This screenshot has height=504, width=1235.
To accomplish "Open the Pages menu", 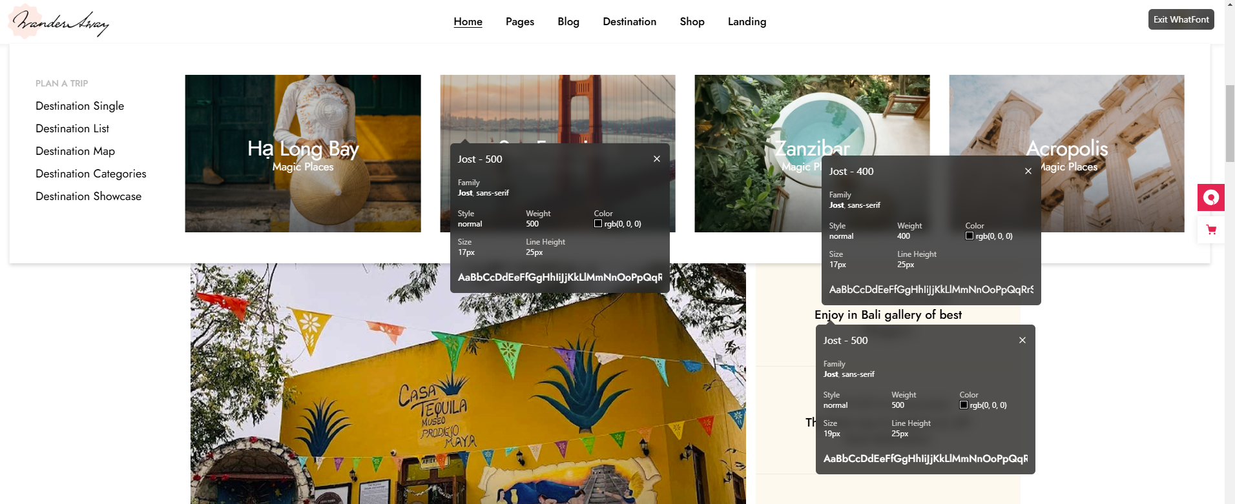I will click(520, 21).
